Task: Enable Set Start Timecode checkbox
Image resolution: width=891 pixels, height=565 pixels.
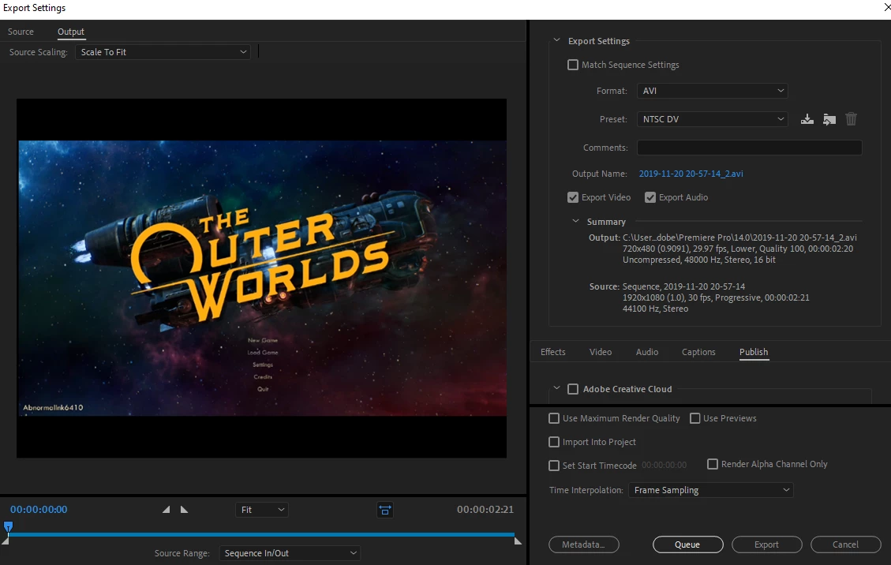Action: (x=553, y=466)
